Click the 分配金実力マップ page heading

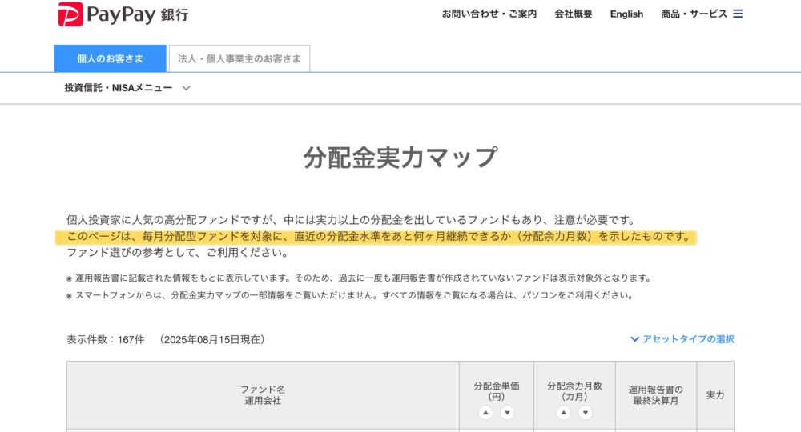(400, 157)
